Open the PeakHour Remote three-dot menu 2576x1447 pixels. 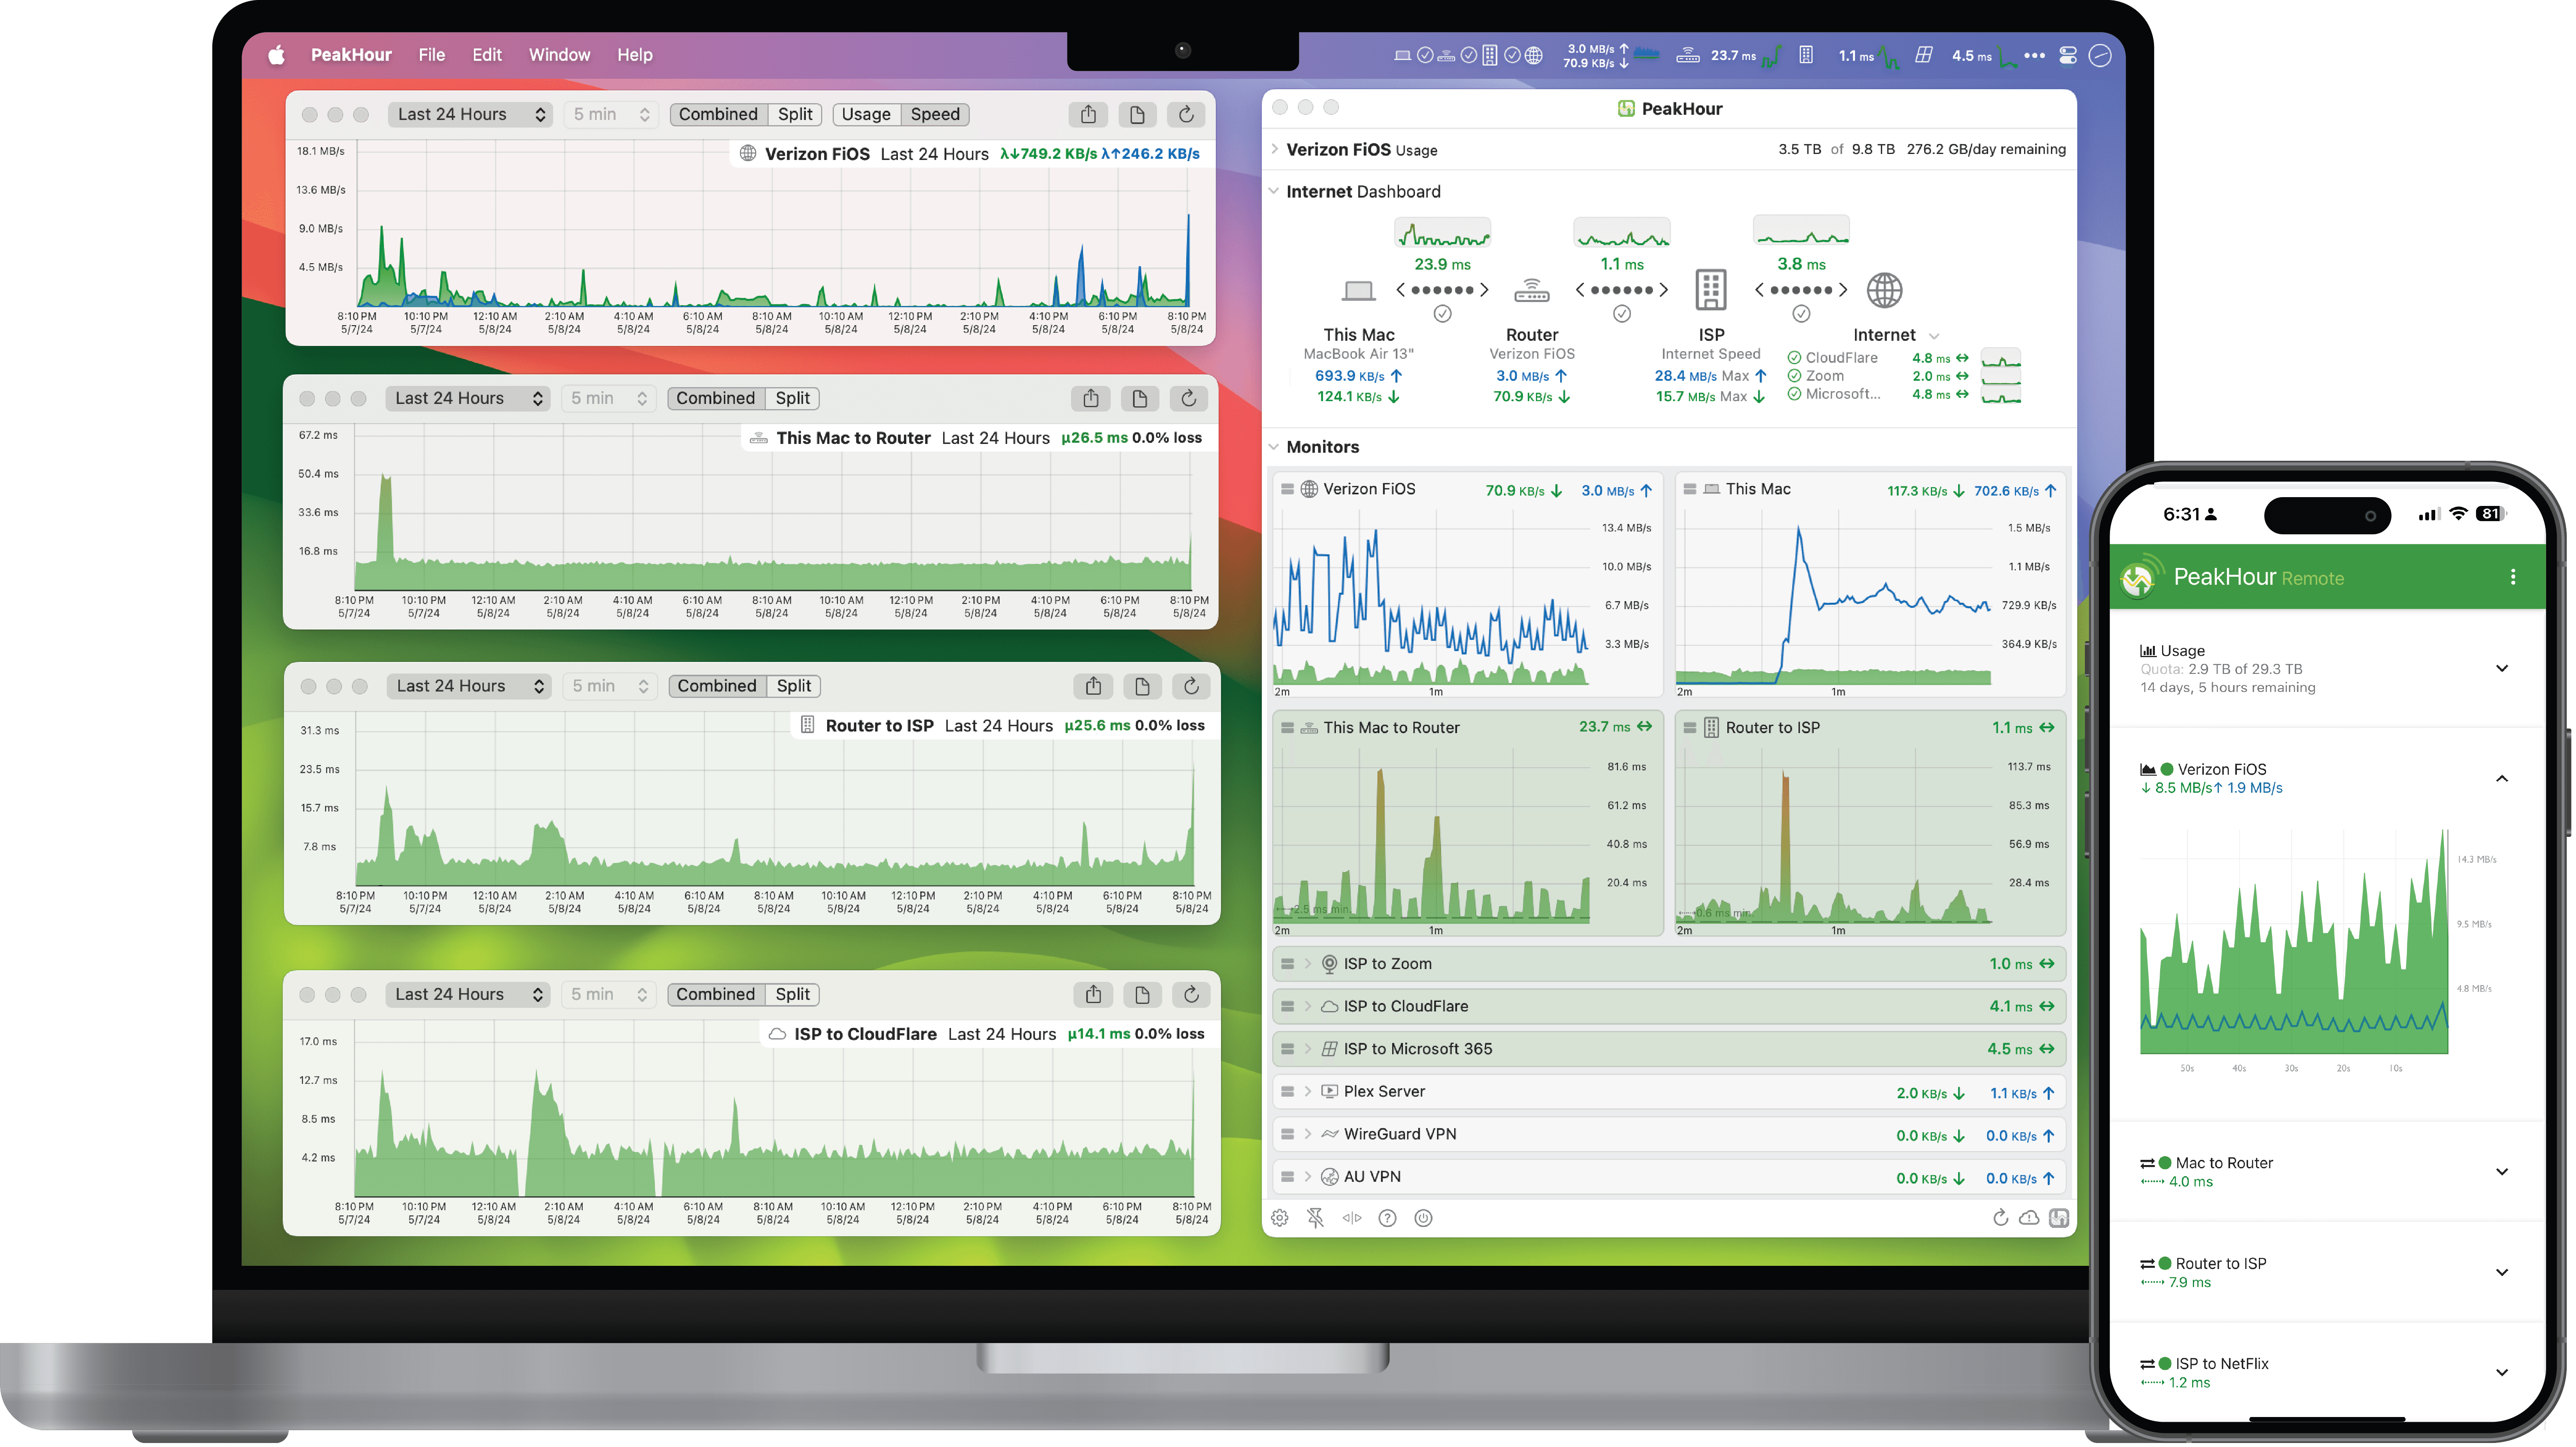[x=2513, y=577]
